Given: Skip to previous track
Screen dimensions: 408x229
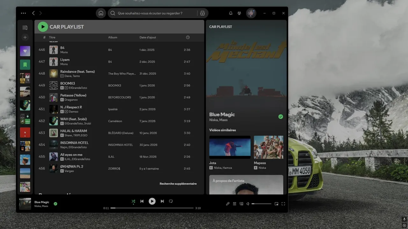Looking at the screenshot, I should [x=142, y=201].
